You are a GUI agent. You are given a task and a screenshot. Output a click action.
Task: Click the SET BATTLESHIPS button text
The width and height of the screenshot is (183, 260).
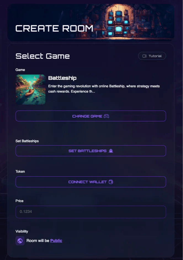point(87,151)
